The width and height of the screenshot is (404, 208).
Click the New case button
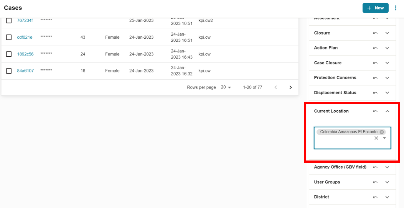click(x=375, y=8)
